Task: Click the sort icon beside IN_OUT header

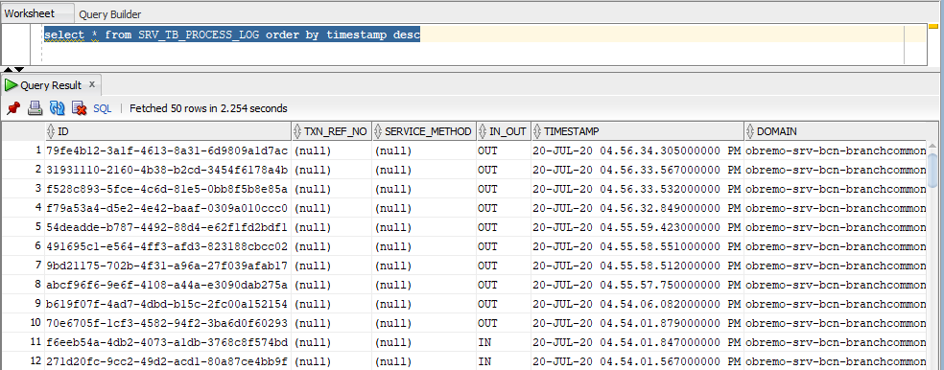Action: (x=484, y=131)
